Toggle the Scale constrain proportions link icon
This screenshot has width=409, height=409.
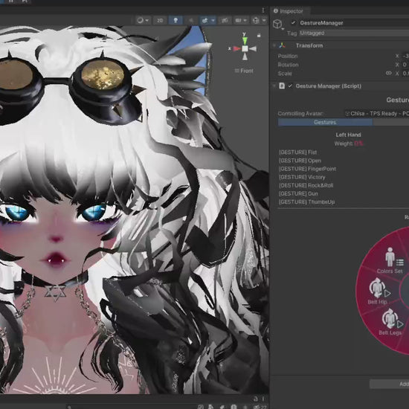(389, 74)
